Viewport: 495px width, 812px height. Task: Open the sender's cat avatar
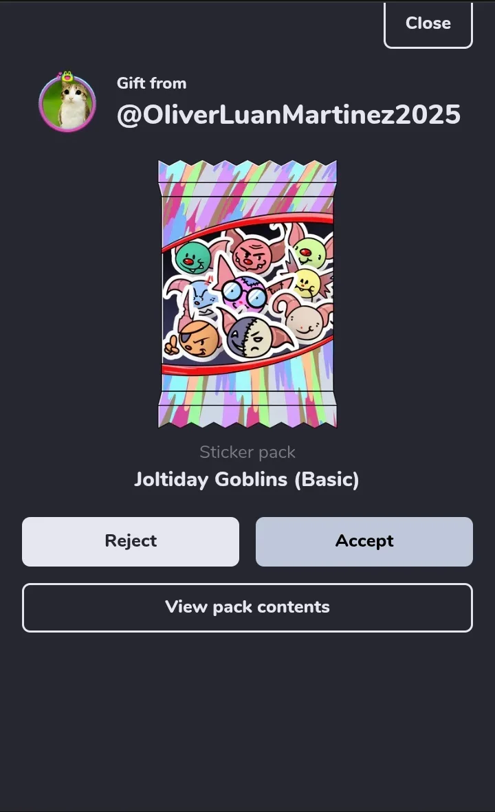click(67, 103)
